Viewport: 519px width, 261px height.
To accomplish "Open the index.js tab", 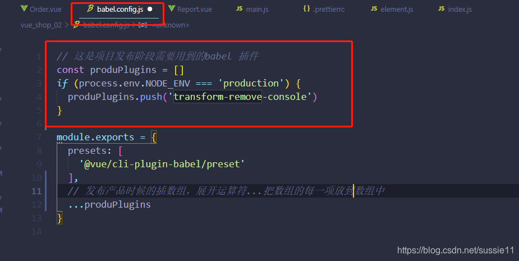I will (x=455, y=10).
